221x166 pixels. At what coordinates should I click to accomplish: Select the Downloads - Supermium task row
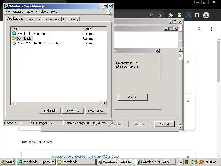59,34
